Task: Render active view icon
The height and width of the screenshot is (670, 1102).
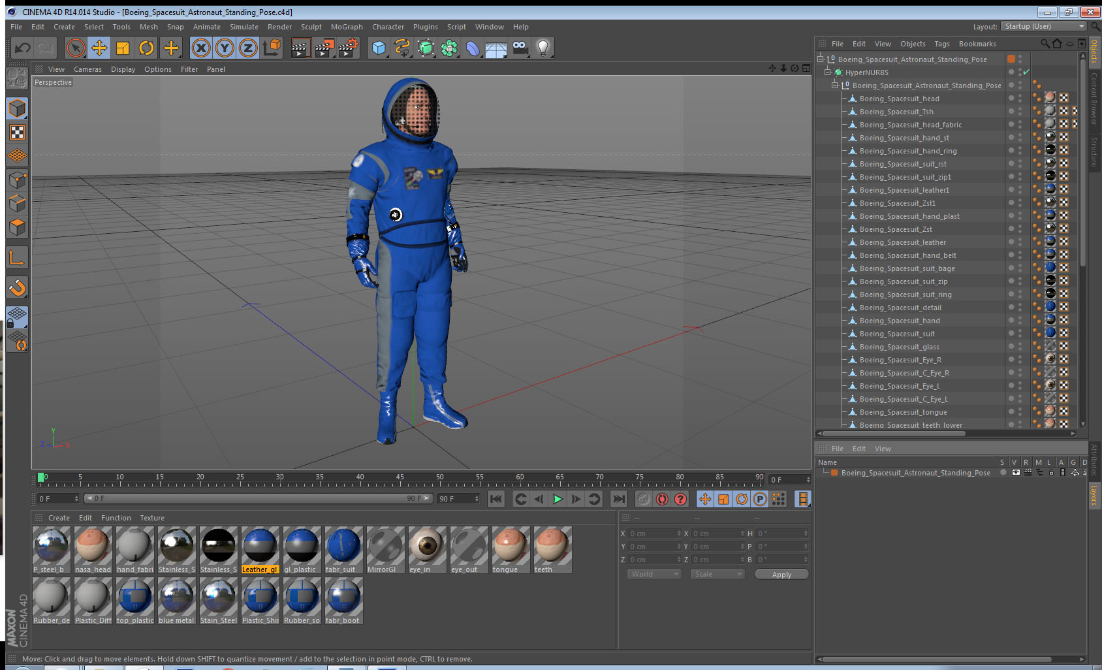Action: (x=300, y=48)
